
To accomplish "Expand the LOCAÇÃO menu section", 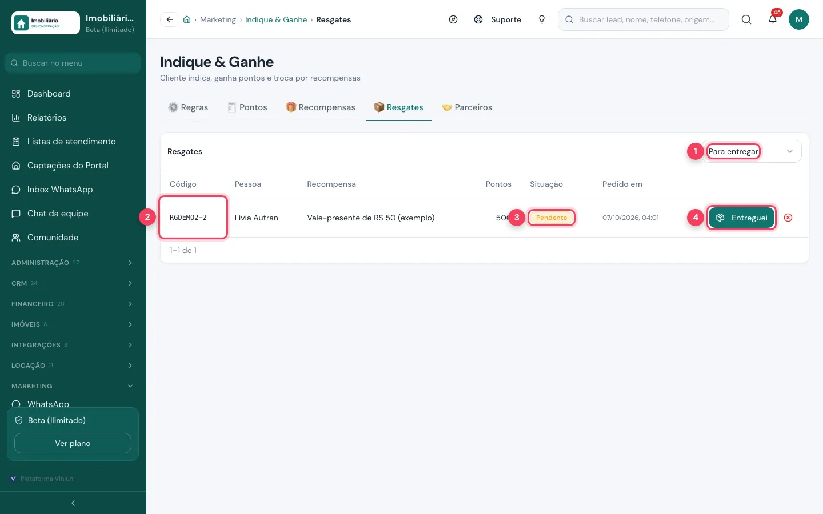I will coord(73,366).
